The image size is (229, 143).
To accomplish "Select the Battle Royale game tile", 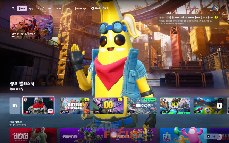I will (x=75, y=106).
